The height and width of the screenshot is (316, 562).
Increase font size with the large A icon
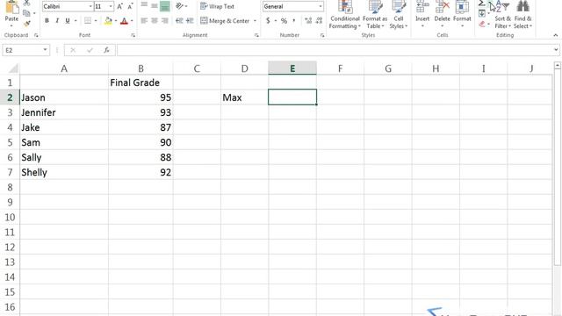120,6
